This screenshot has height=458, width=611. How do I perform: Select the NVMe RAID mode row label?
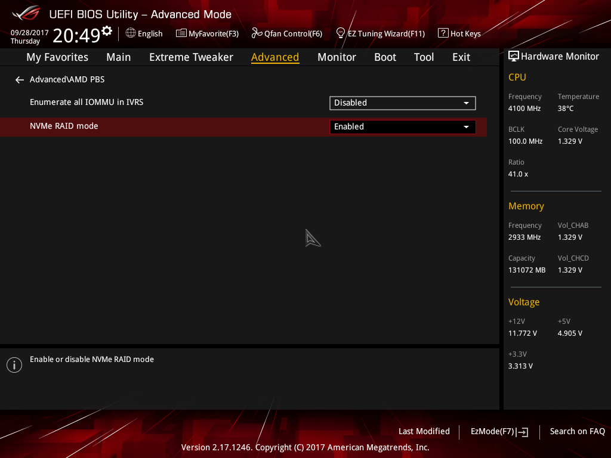[64, 126]
